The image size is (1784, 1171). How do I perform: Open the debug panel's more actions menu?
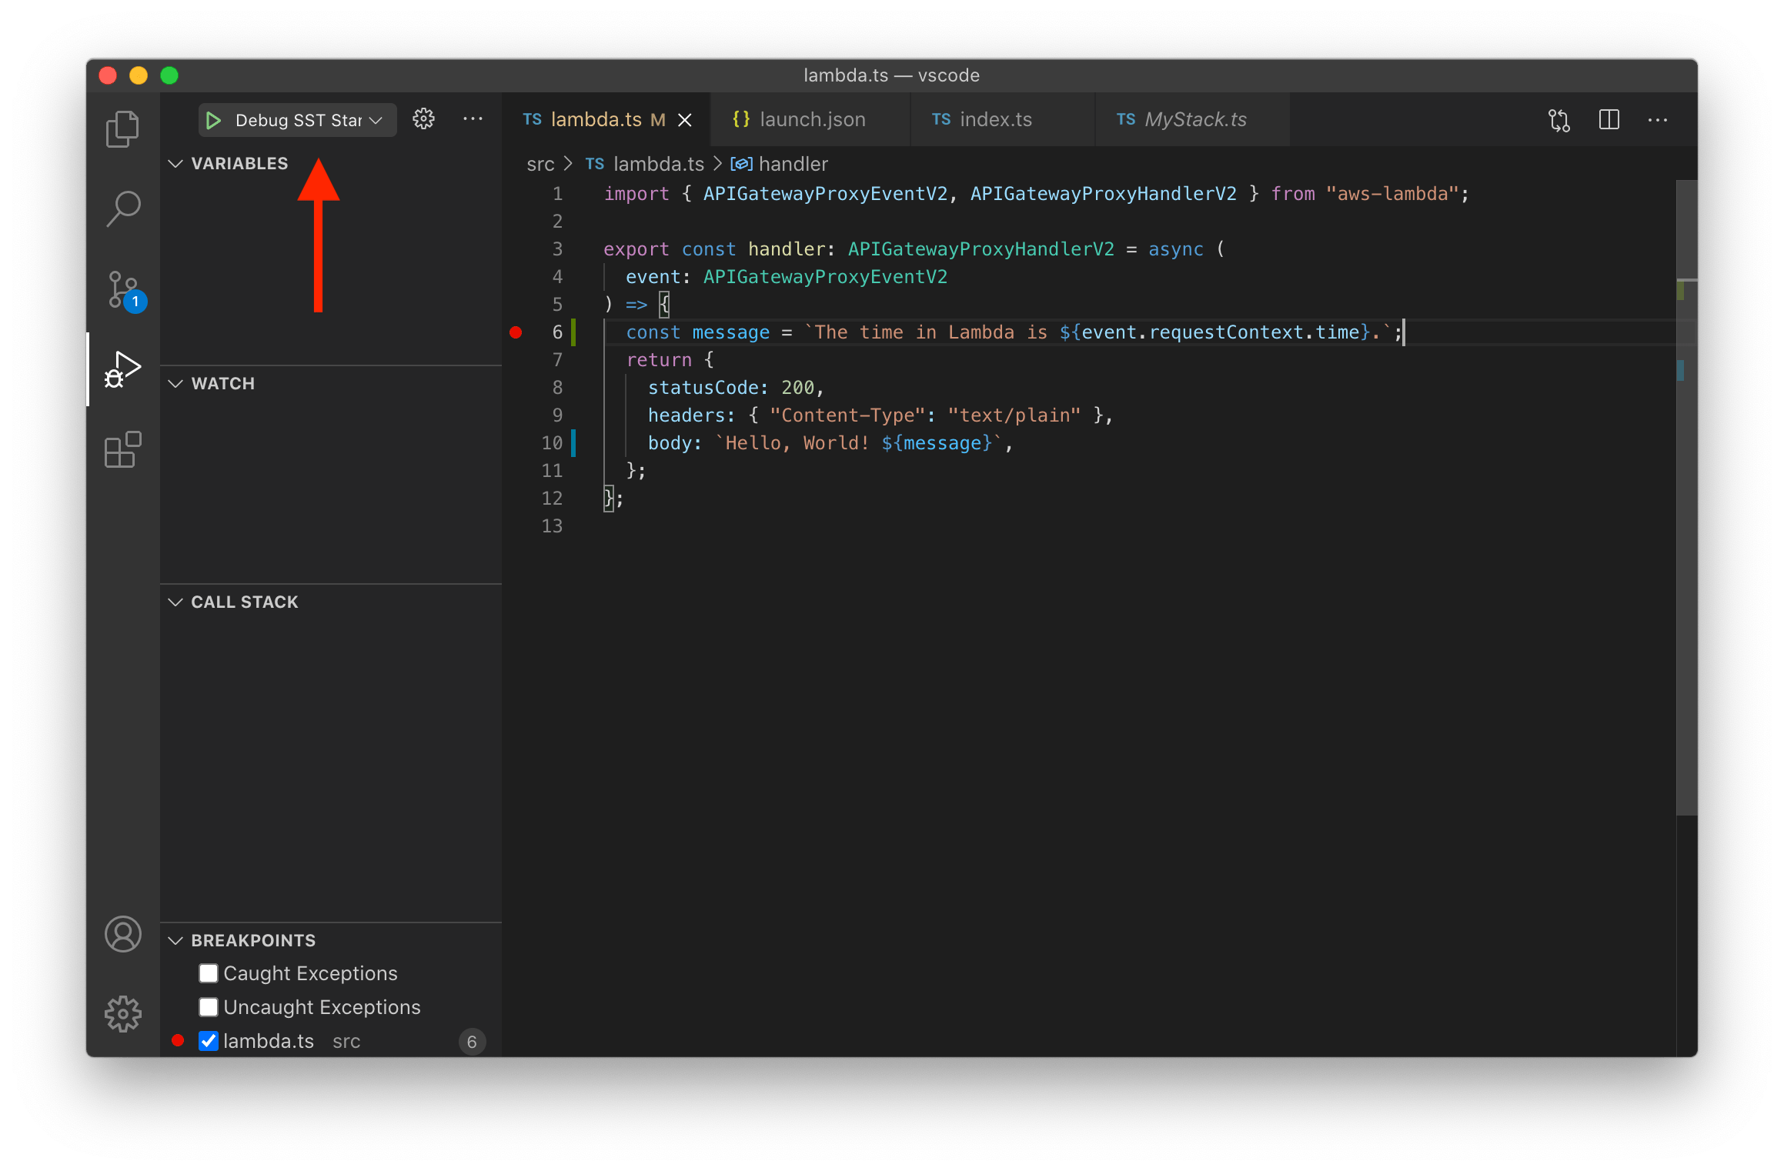point(473,118)
